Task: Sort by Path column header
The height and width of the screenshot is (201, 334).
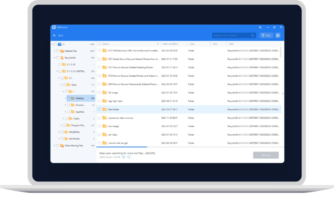Action: coord(231,44)
